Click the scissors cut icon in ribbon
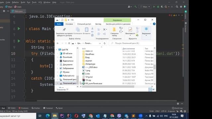 [x=92, y=28]
